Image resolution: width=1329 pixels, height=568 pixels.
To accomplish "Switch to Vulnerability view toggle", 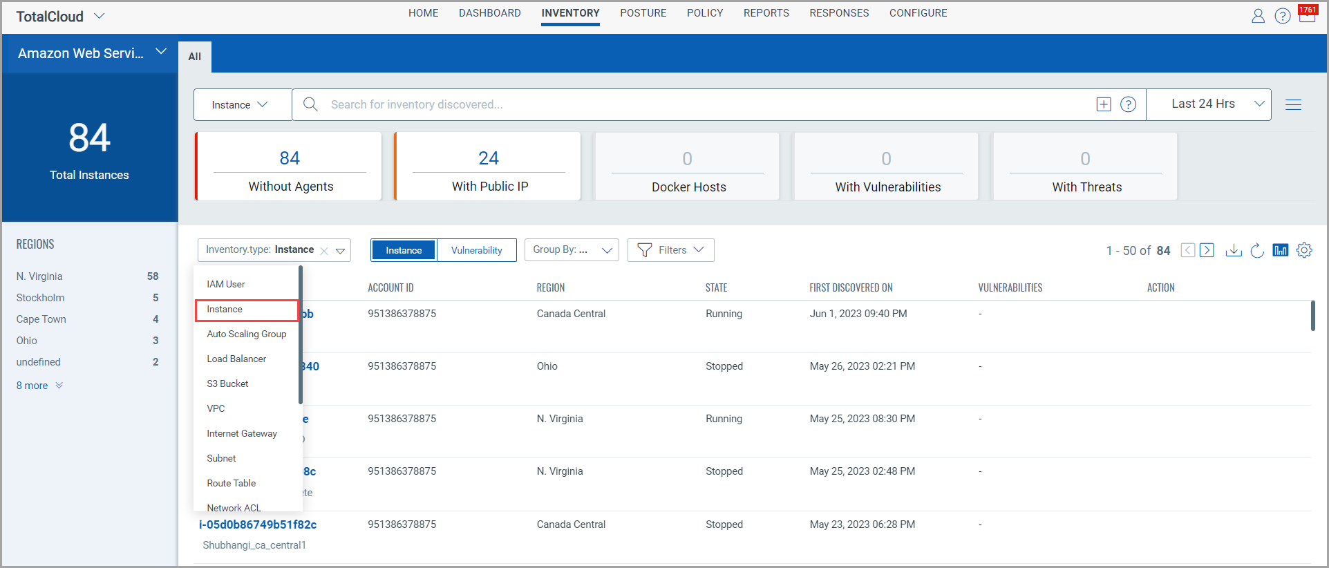I will (x=477, y=250).
